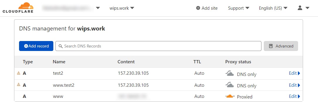Focus the Search DNS Records field
The height and width of the screenshot is (109, 318).
pos(158,46)
